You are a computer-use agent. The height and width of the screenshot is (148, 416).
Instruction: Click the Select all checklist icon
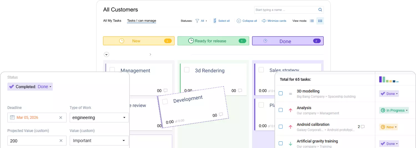pos(215,21)
